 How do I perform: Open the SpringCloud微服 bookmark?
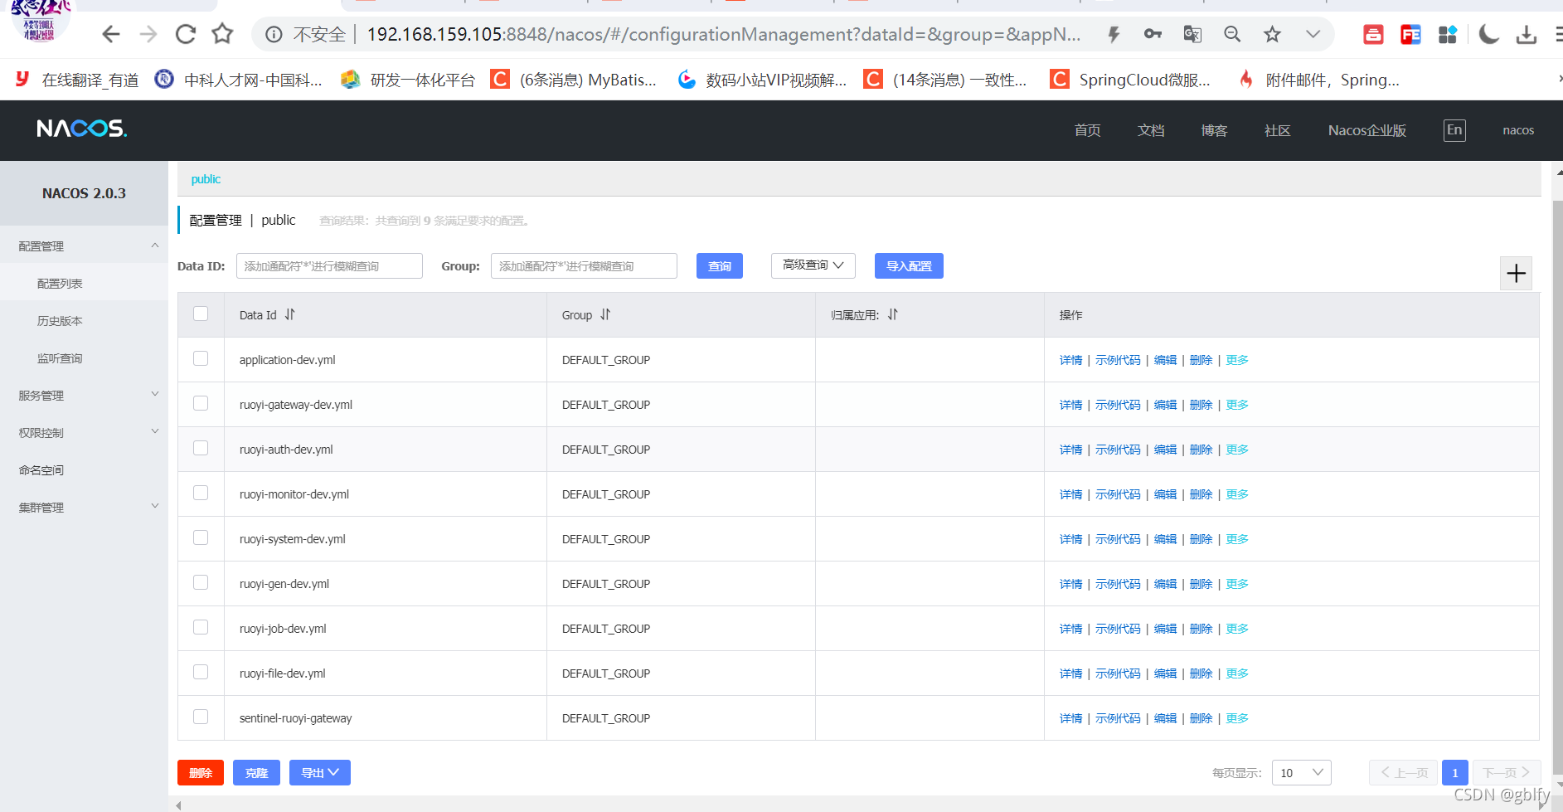pyautogui.click(x=1130, y=80)
